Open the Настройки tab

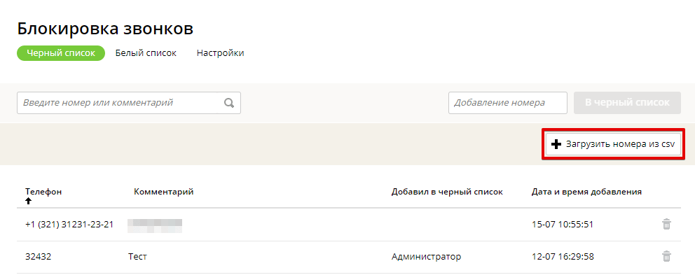coord(220,53)
